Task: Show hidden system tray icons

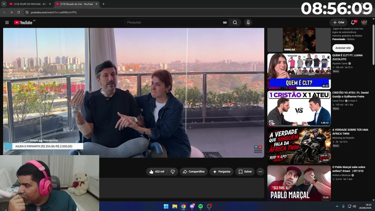Action: coord(337,206)
